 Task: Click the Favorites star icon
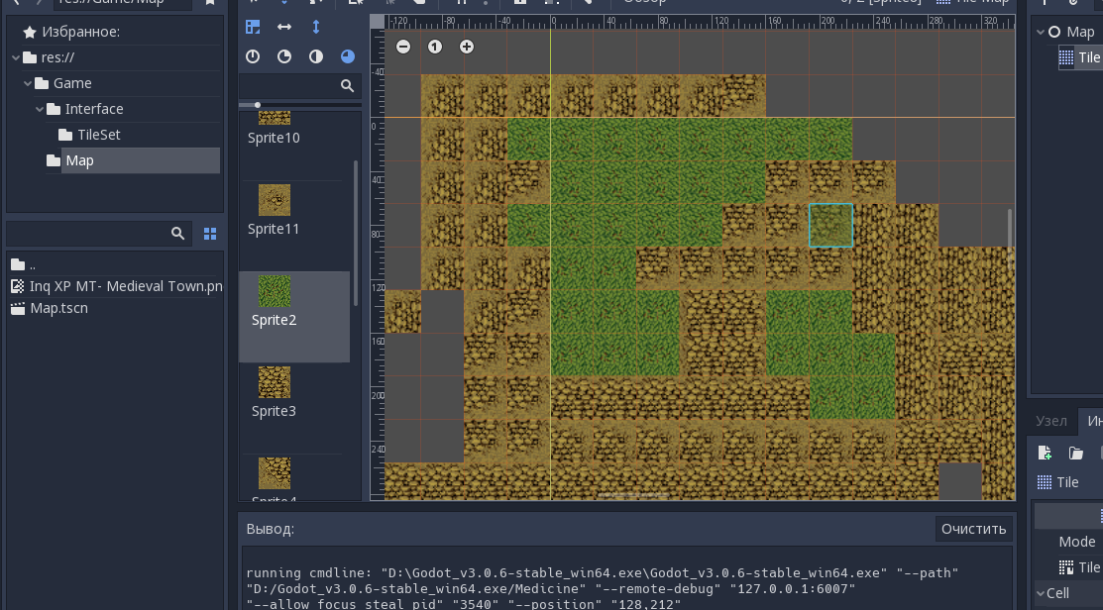pyautogui.click(x=30, y=33)
